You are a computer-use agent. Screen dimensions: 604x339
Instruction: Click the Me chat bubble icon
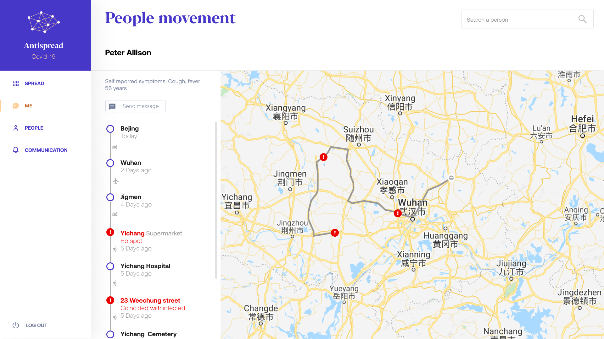tap(16, 106)
